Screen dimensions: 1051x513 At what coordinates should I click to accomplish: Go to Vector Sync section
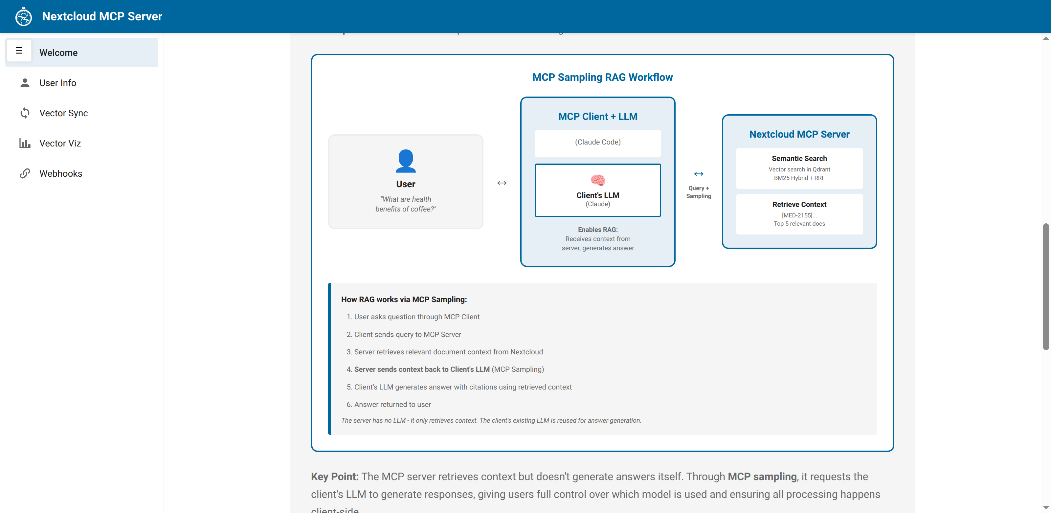click(x=81, y=113)
